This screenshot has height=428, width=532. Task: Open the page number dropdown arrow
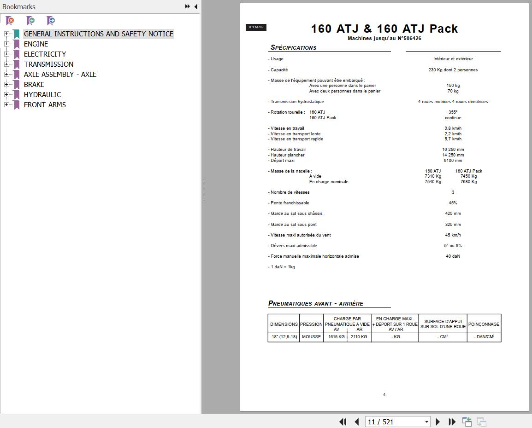click(426, 422)
